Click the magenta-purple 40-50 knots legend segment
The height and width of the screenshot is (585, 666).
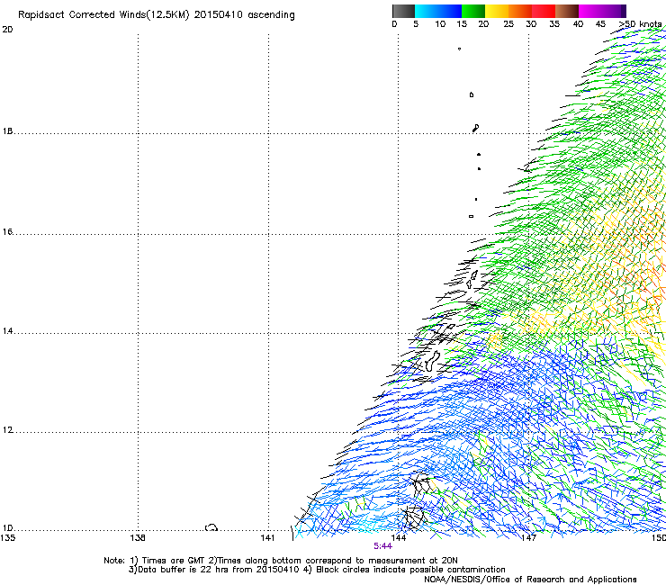[x=602, y=11]
